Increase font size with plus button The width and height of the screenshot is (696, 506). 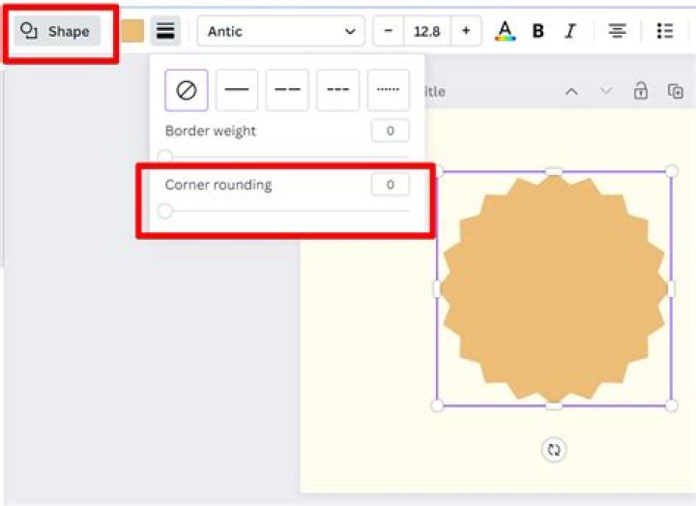click(x=466, y=31)
